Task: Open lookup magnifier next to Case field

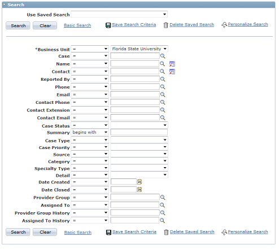Action: point(163,56)
